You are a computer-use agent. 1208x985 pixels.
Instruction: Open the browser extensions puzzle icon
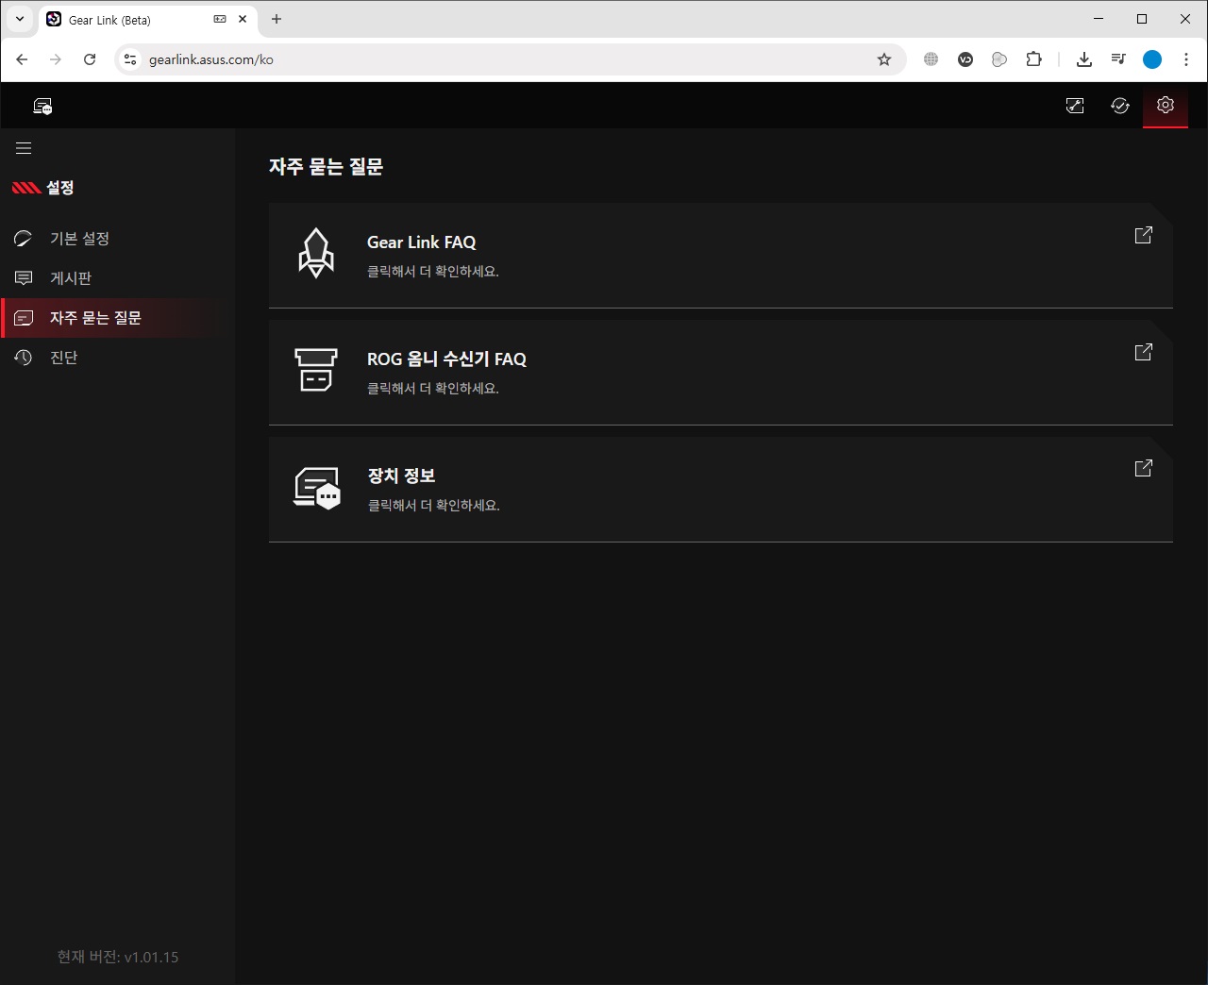(x=1033, y=59)
